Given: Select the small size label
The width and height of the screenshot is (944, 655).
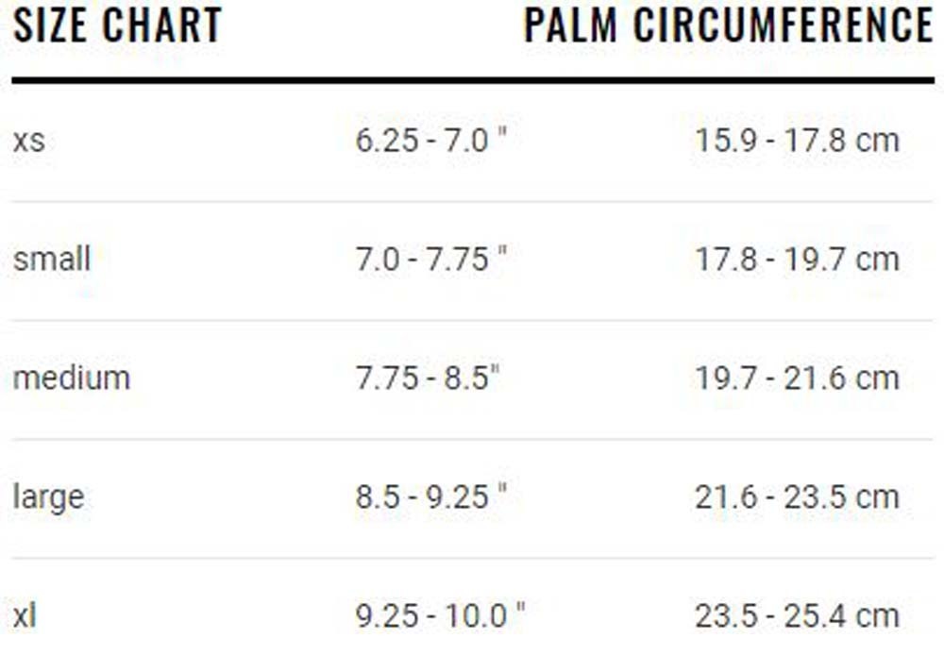Looking at the screenshot, I should pyautogui.click(x=52, y=259).
